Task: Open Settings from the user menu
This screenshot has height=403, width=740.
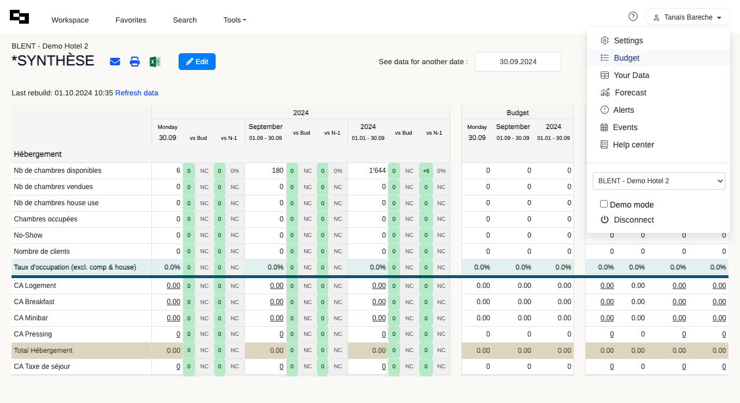Action: coord(628,40)
